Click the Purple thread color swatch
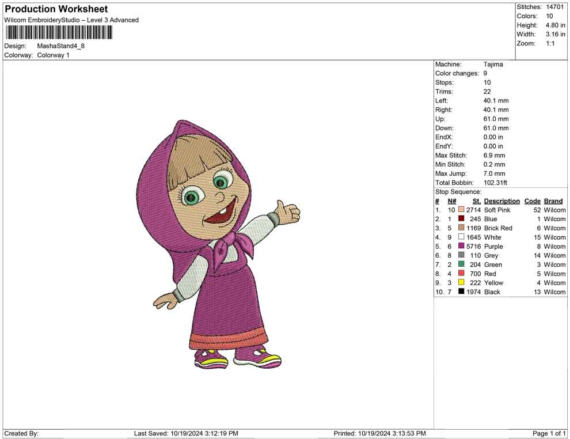Screen dimensions: 570x439 [x=461, y=247]
